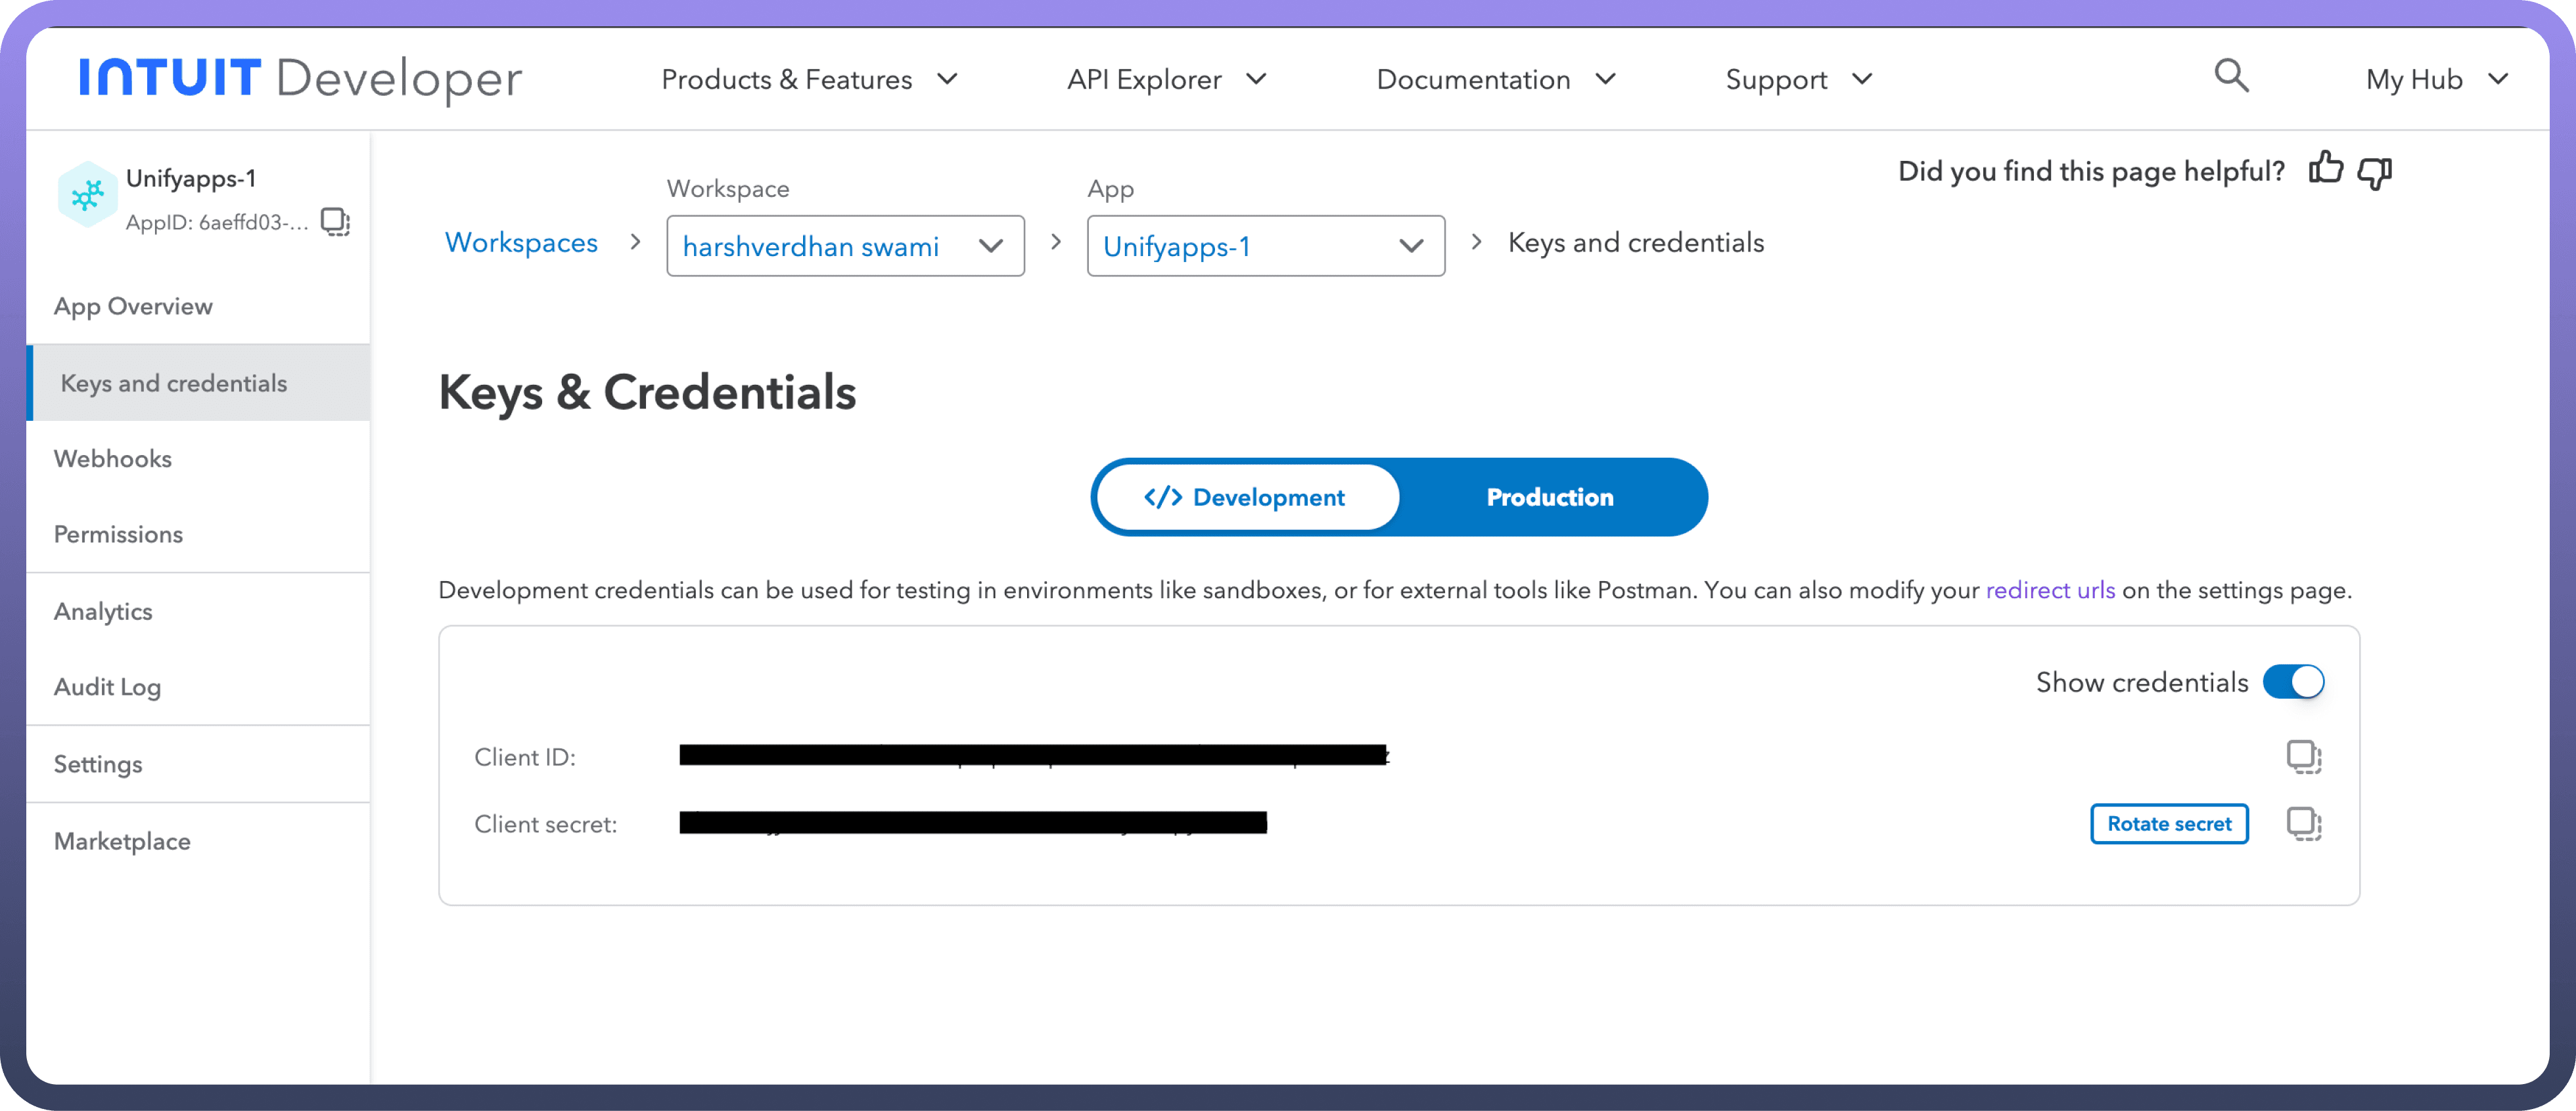
Task: Open Webhooks in the sidebar
Action: tap(113, 458)
